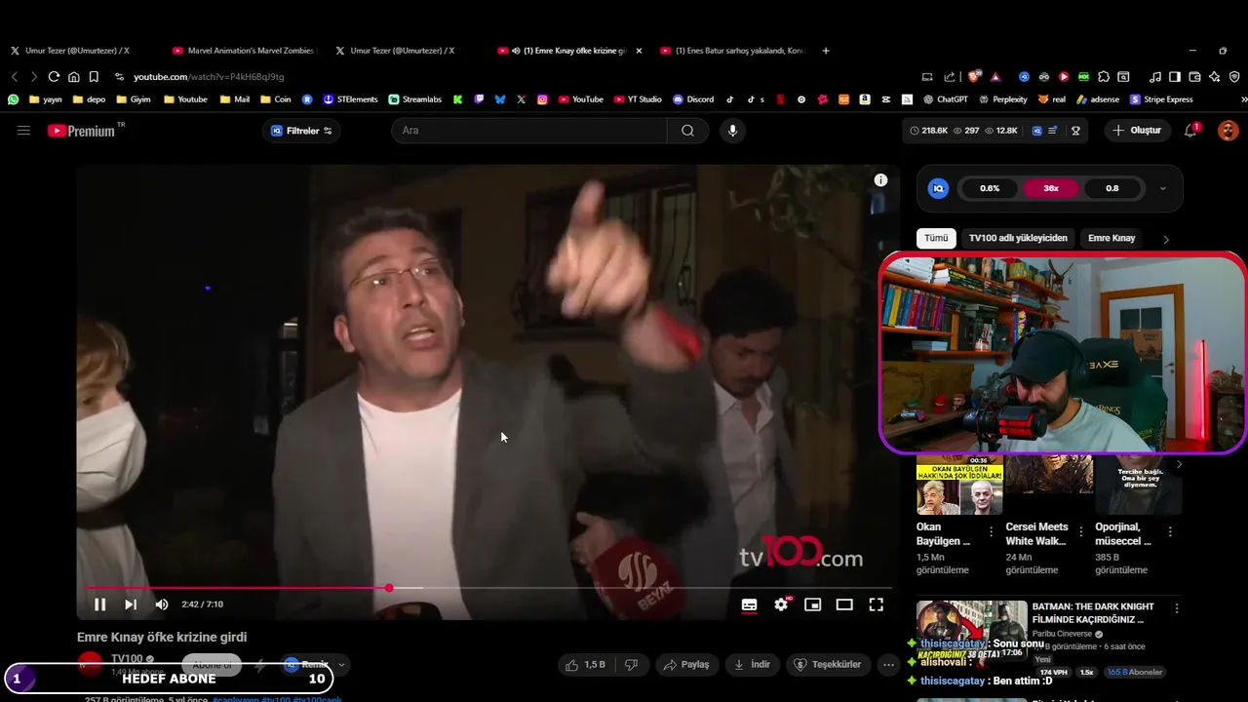1248x702 pixels.
Task: Open the browser extensions puzzle icon
Action: pyautogui.click(x=1104, y=76)
